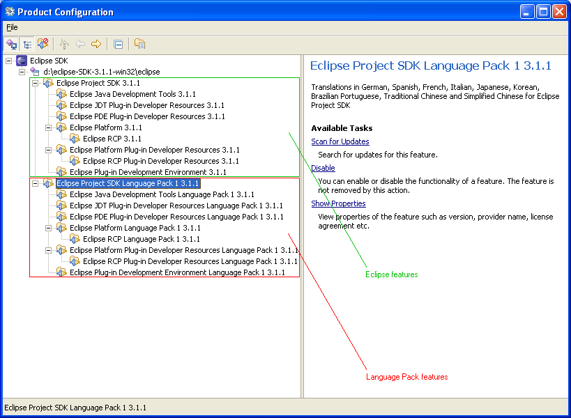Image resolution: width=571 pixels, height=418 pixels.
Task: Click icon of Eclipse Platform Language Pack 1
Action: point(61,228)
